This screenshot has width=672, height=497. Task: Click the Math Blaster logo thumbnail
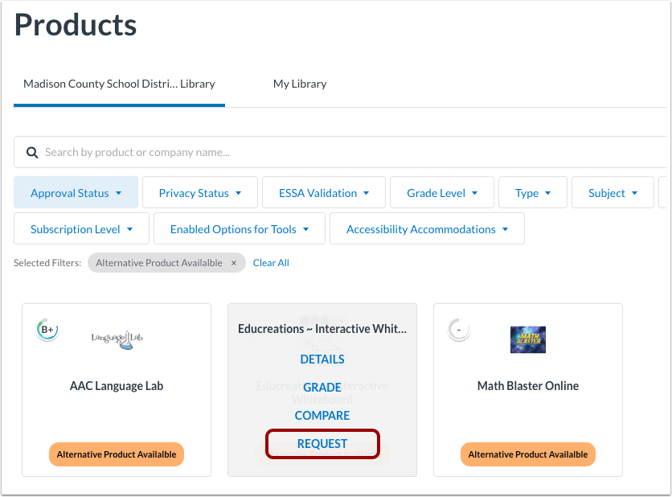tap(528, 339)
